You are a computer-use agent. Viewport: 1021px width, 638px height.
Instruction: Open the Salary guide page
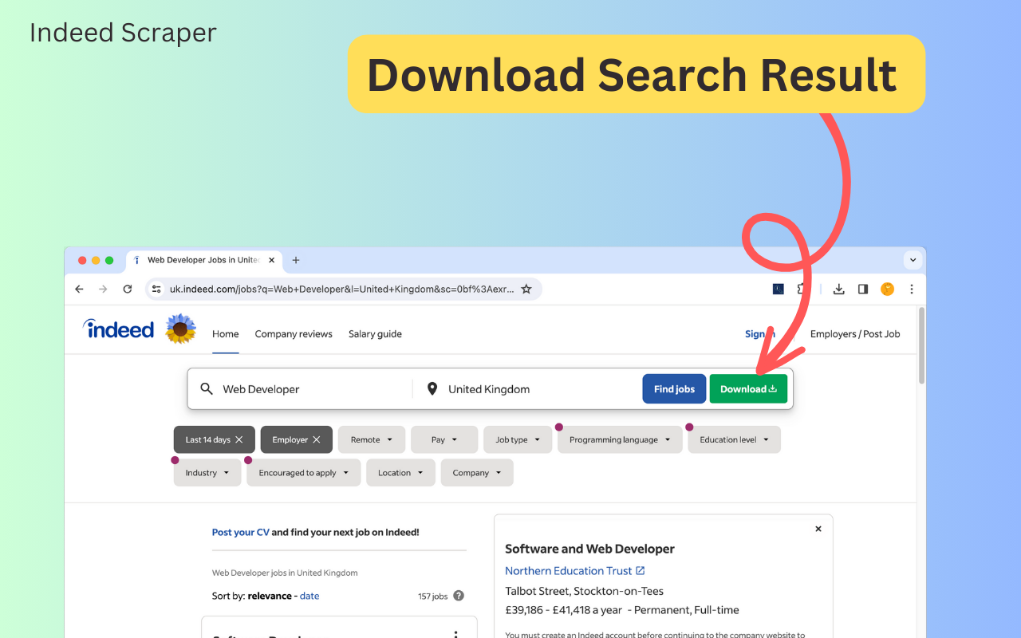[375, 334]
